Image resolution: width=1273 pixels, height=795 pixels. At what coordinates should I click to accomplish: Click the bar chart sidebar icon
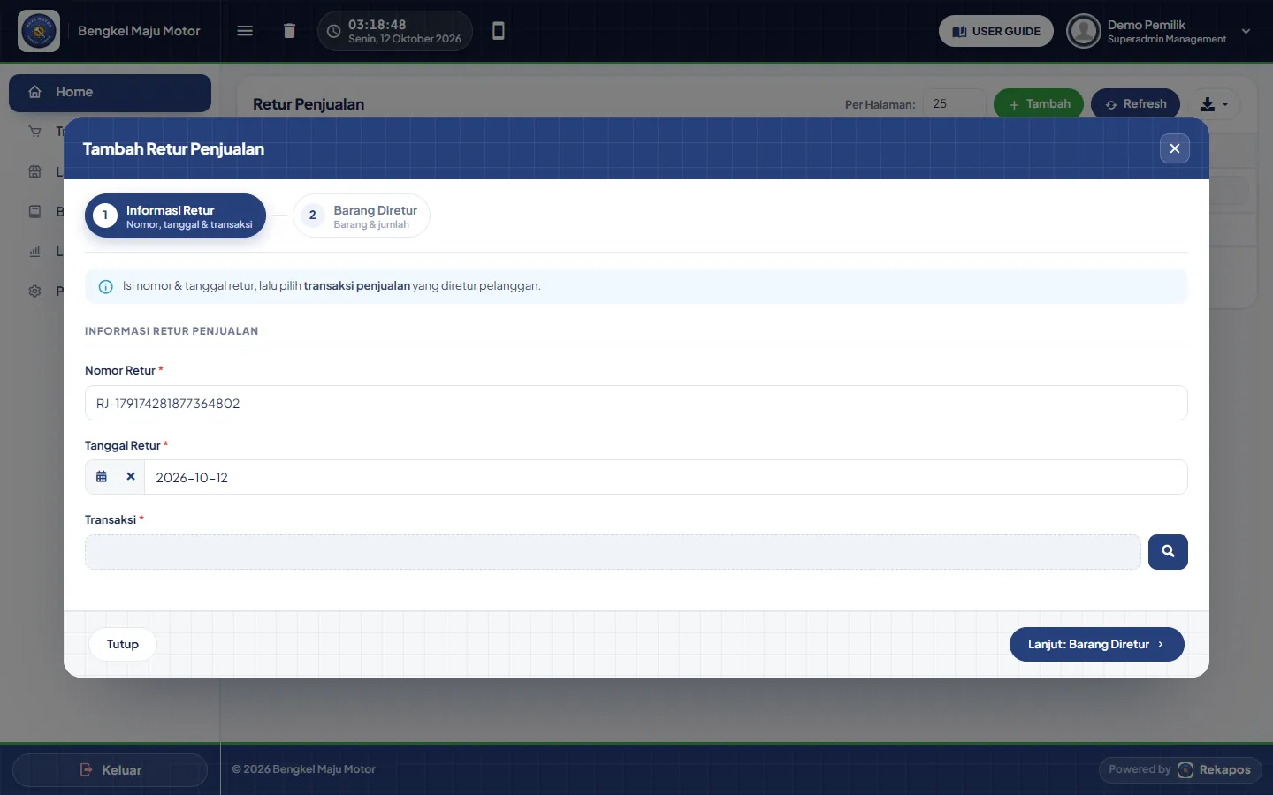click(x=35, y=252)
